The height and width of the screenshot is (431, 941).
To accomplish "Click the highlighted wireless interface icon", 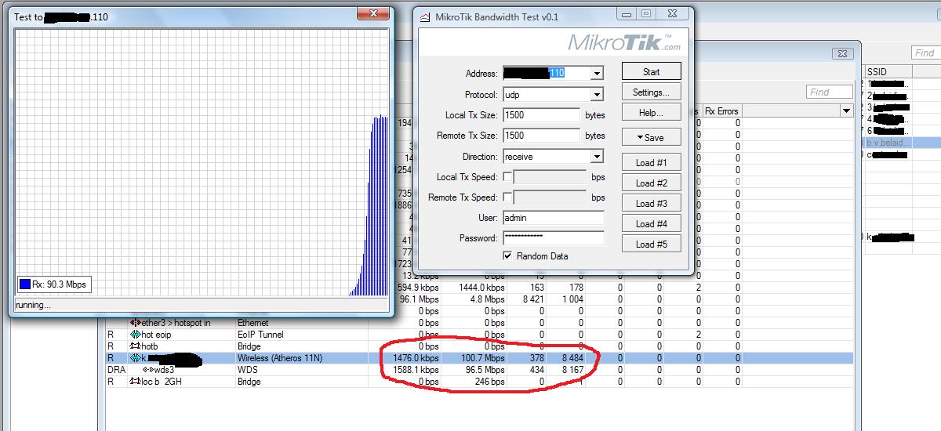I will [135, 358].
